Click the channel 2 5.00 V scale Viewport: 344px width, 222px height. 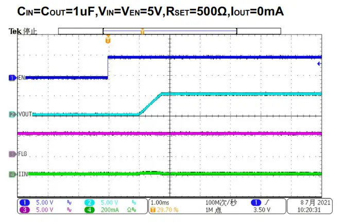[x=109, y=202]
